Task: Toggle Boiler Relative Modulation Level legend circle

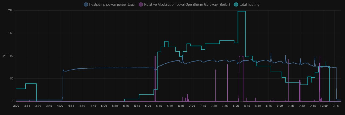Action: coord(141,5)
